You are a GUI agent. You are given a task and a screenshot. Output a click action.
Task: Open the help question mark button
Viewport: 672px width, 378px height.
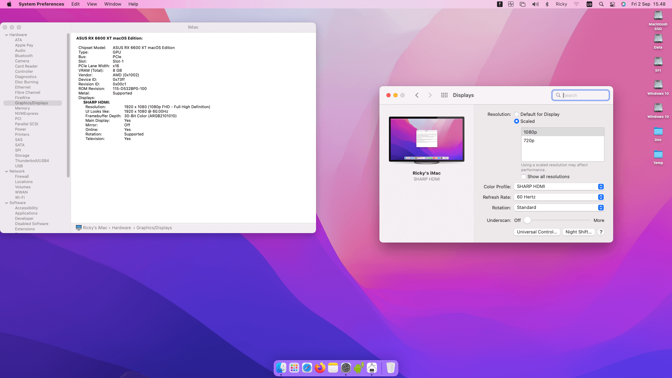pos(601,232)
